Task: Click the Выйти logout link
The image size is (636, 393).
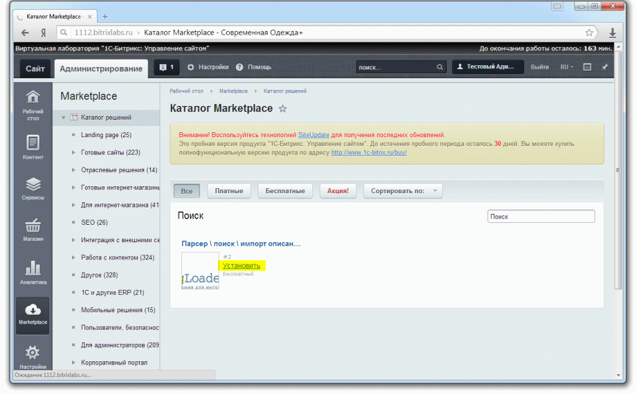Action: (540, 67)
